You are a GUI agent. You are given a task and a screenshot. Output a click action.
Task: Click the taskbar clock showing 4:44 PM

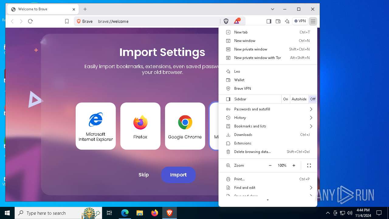[x=363, y=213]
